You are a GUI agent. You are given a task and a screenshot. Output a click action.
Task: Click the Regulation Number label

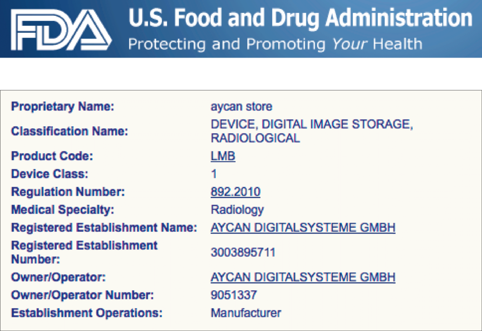68,192
